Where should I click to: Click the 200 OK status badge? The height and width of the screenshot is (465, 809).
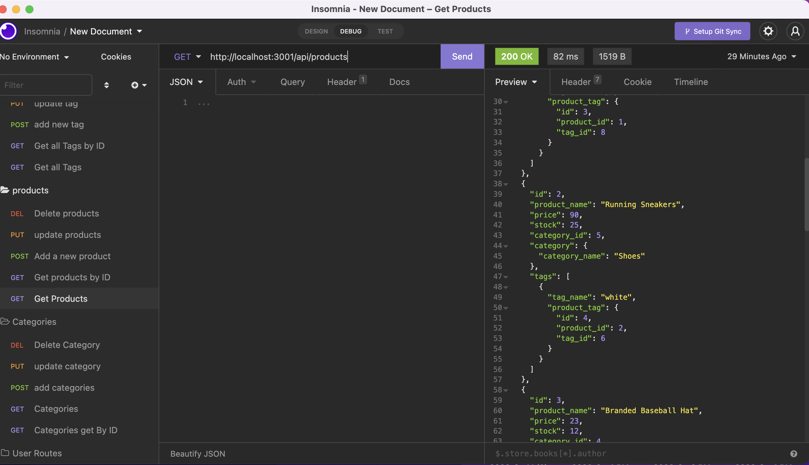click(x=517, y=57)
